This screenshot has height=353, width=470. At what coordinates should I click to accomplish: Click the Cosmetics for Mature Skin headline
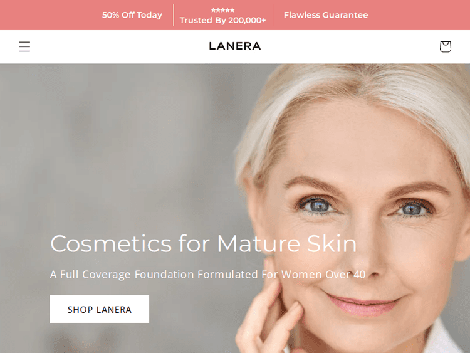pos(204,243)
